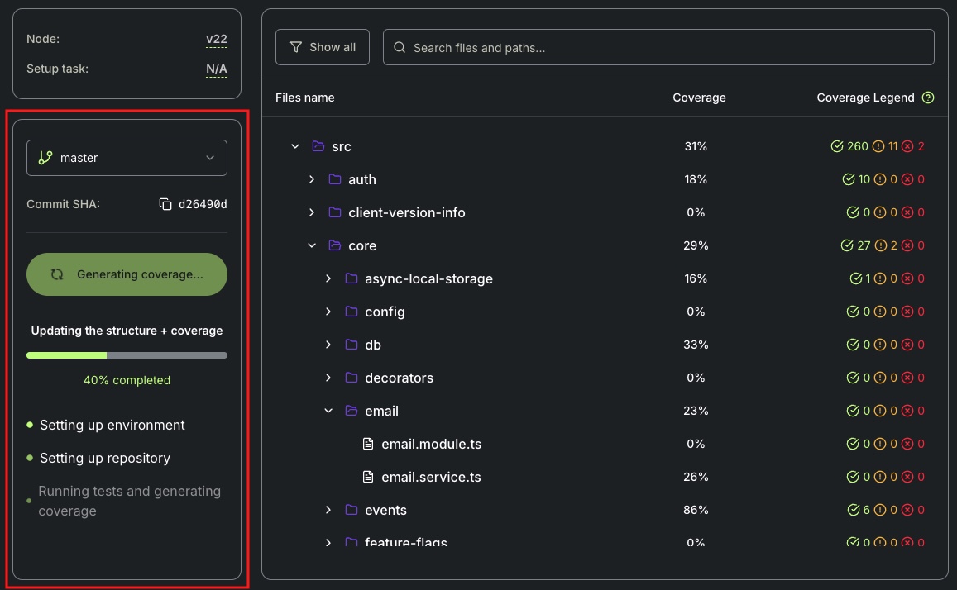Click the d26490d commit hash
This screenshot has width=957, height=590.
click(203, 204)
